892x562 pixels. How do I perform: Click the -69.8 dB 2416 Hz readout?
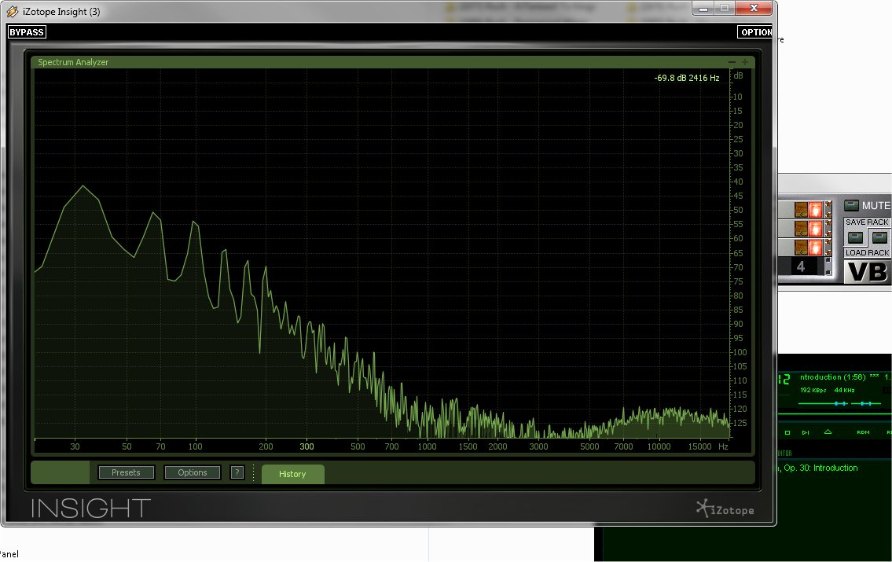tap(687, 78)
